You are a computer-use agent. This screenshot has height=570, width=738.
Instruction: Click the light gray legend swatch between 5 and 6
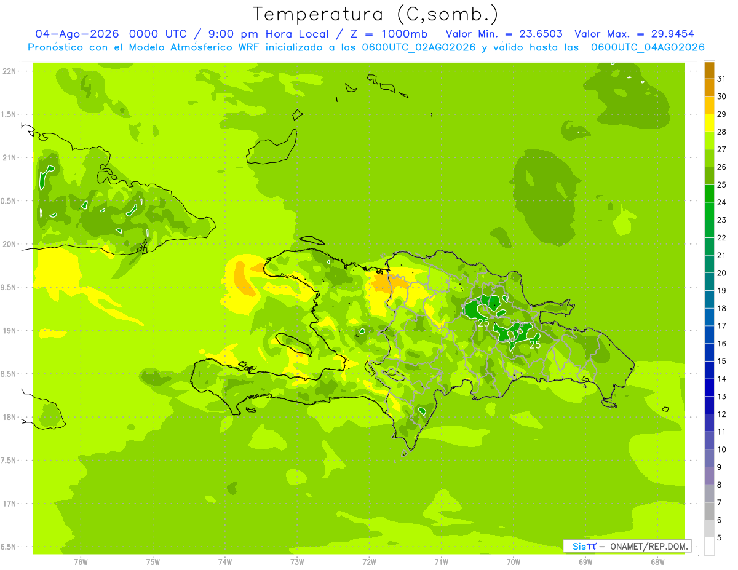[709, 529]
